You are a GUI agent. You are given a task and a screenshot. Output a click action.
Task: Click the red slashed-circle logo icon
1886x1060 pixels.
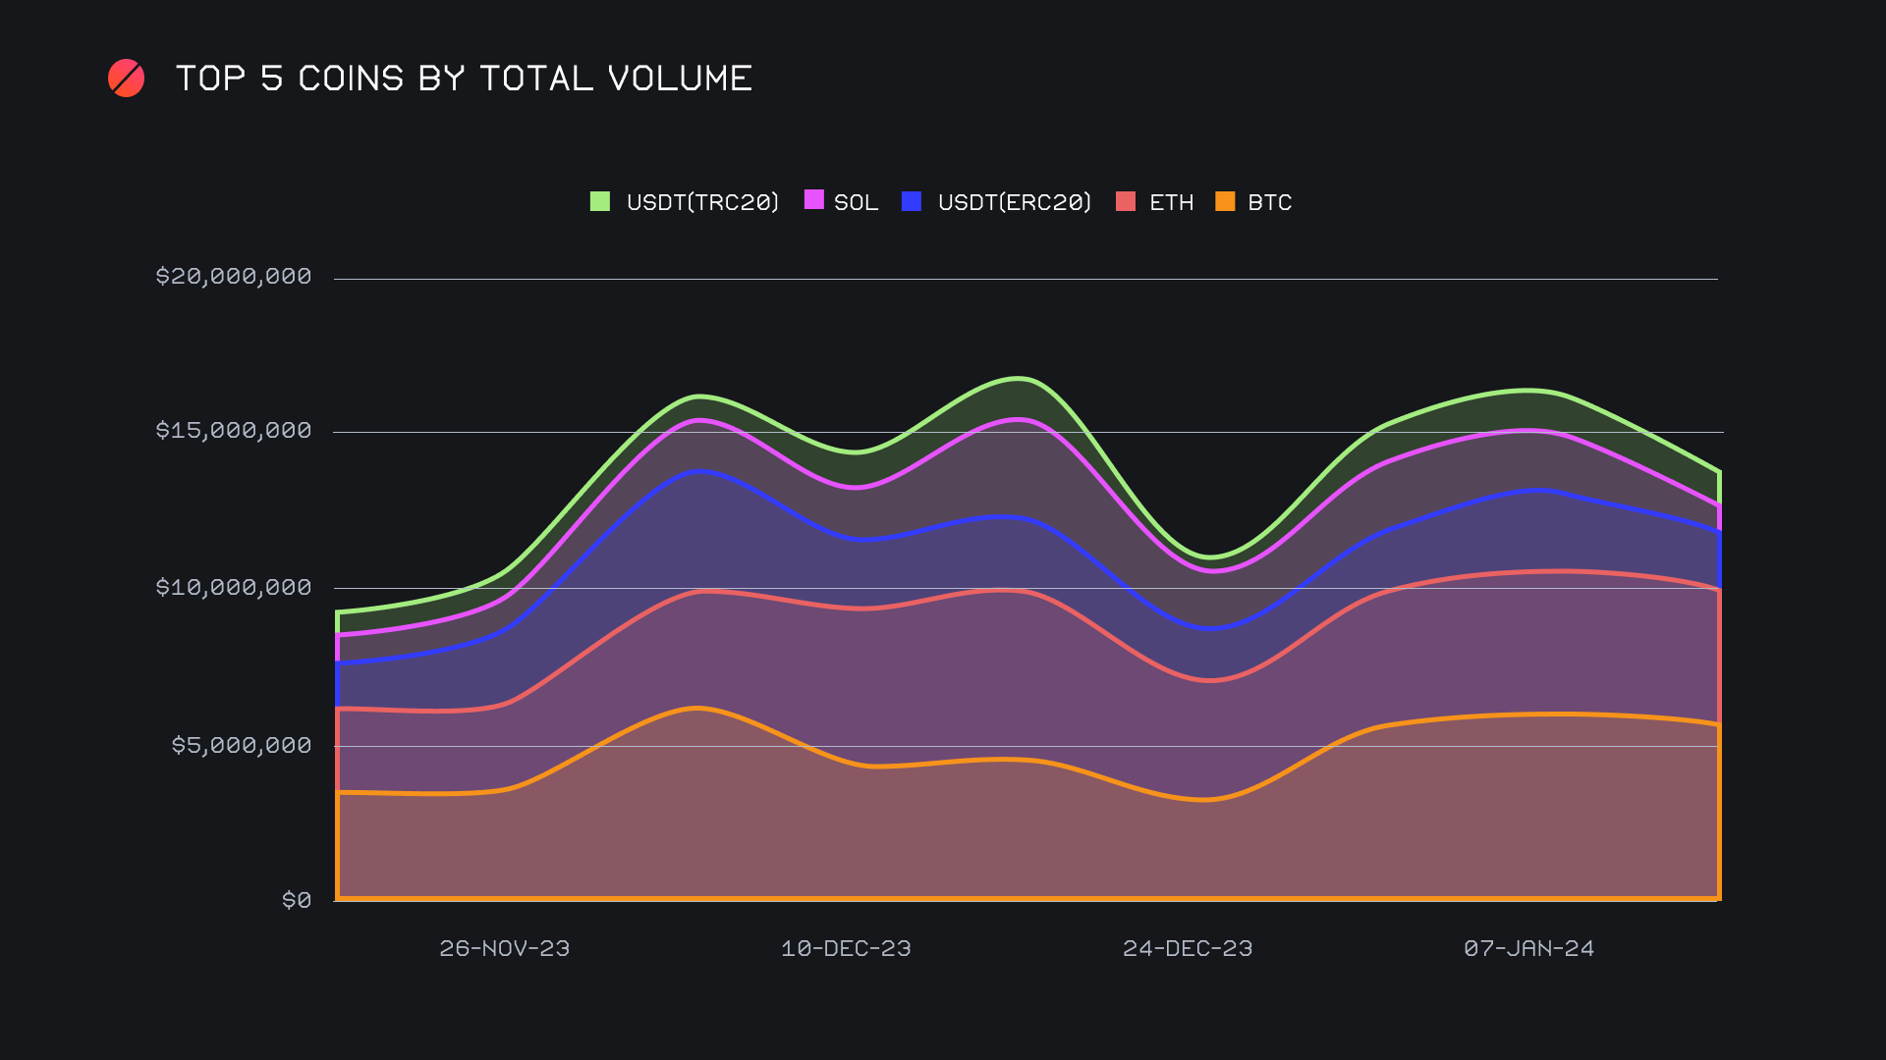tap(126, 79)
